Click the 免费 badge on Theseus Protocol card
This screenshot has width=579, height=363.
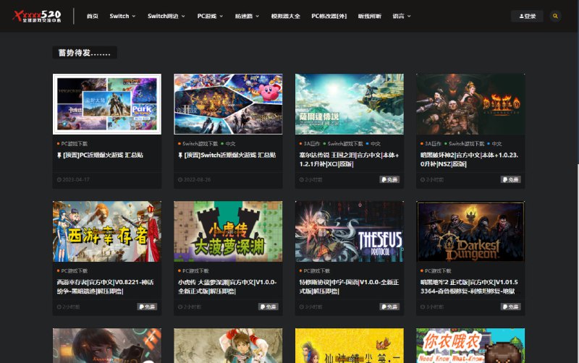click(389, 307)
